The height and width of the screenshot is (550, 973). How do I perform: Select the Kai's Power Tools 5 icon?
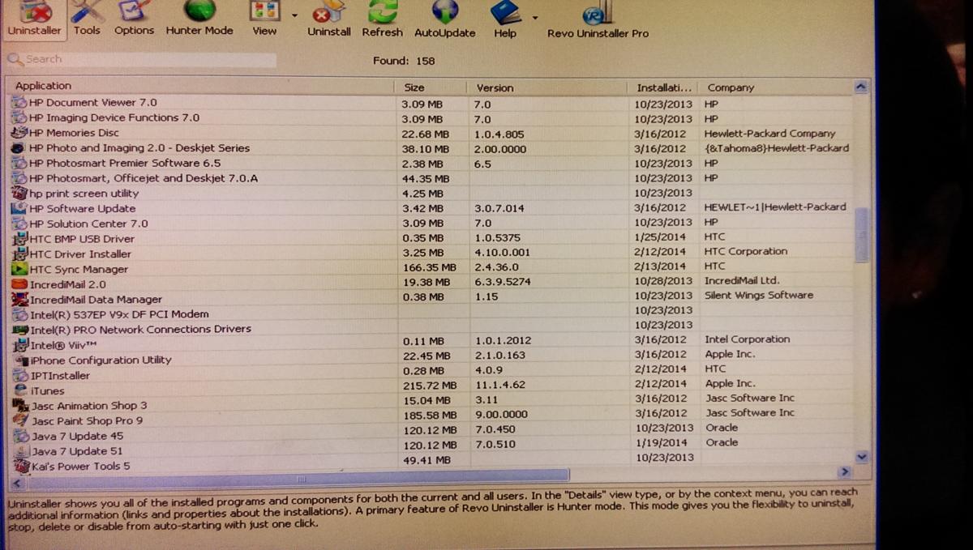20,466
